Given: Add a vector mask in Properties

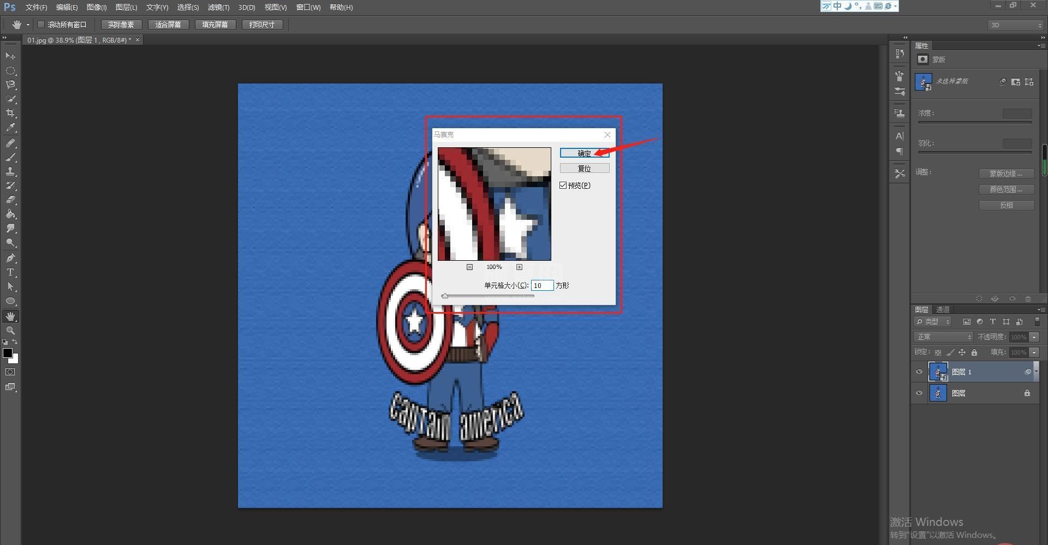Looking at the screenshot, I should pyautogui.click(x=1029, y=82).
